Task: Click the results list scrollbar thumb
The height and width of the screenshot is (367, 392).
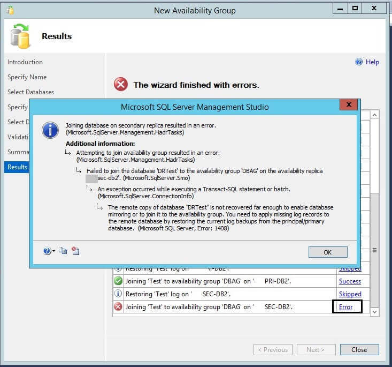Action: pyautogui.click(x=374, y=250)
